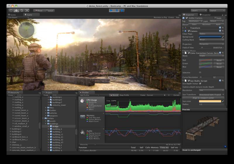
Task: Click the Field of View value field
Action: tap(218, 48)
